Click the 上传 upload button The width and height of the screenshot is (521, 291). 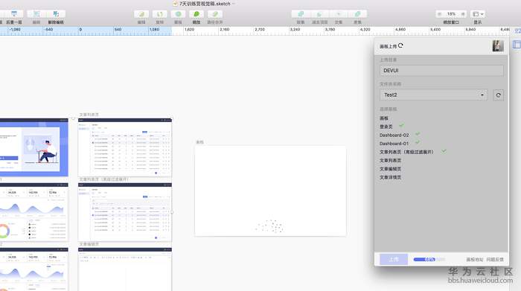click(x=394, y=259)
